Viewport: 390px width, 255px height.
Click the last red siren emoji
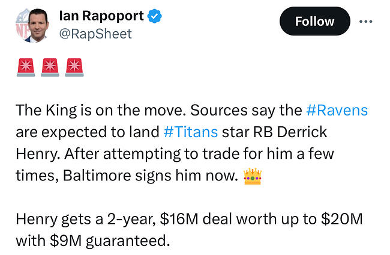73,67
